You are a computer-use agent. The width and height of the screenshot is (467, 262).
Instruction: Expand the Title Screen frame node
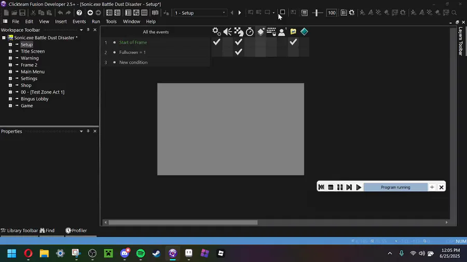tap(10, 51)
